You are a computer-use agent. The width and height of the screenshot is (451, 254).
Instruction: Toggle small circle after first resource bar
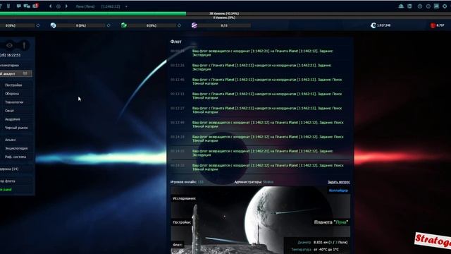pos(37,25)
